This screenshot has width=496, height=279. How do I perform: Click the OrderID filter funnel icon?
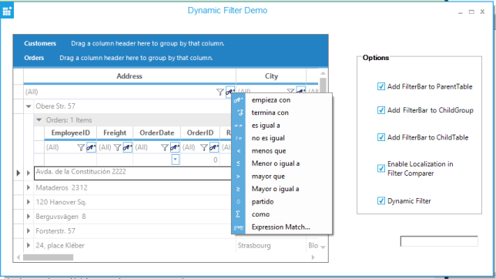coord(204,147)
